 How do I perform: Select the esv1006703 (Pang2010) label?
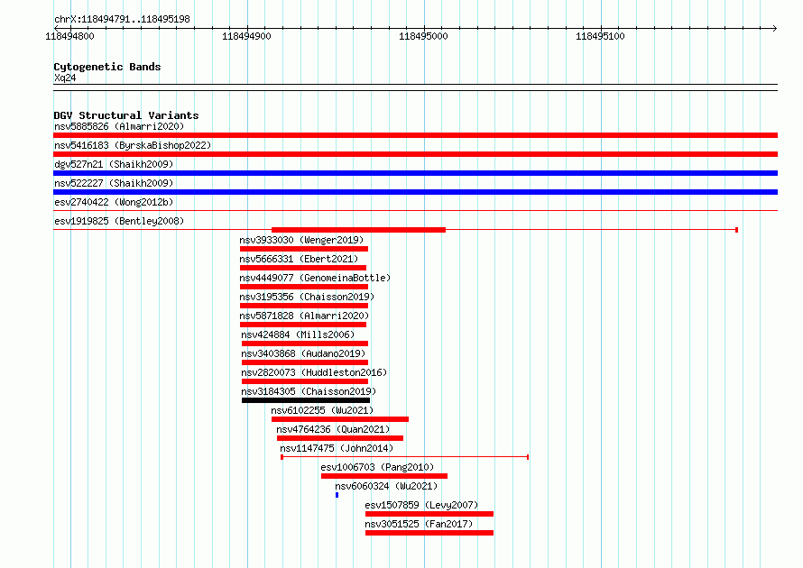tap(377, 467)
